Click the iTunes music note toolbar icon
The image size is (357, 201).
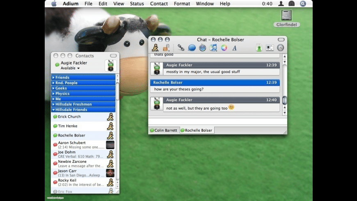tap(213, 48)
